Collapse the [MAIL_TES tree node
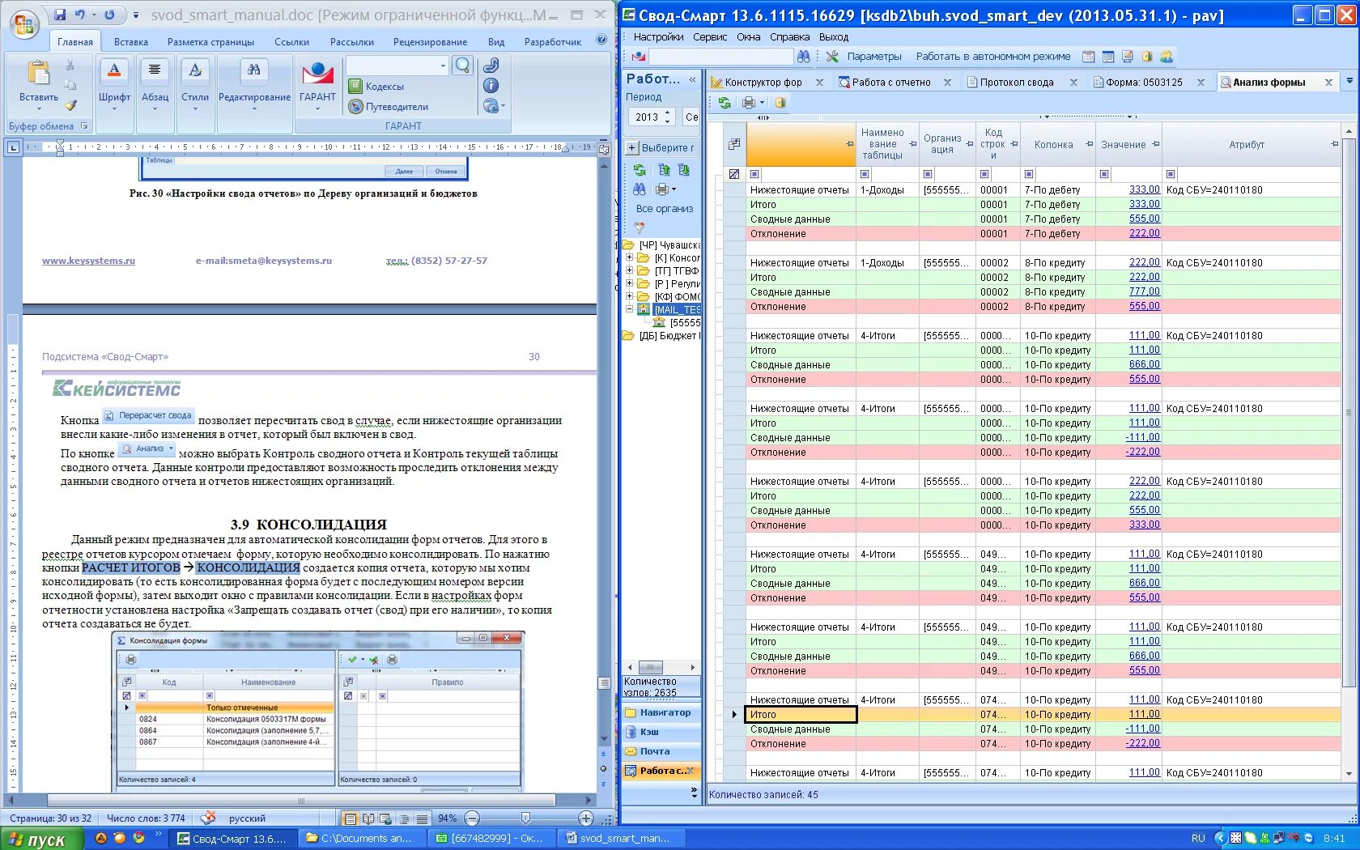The width and height of the screenshot is (1360, 850). pos(629,310)
